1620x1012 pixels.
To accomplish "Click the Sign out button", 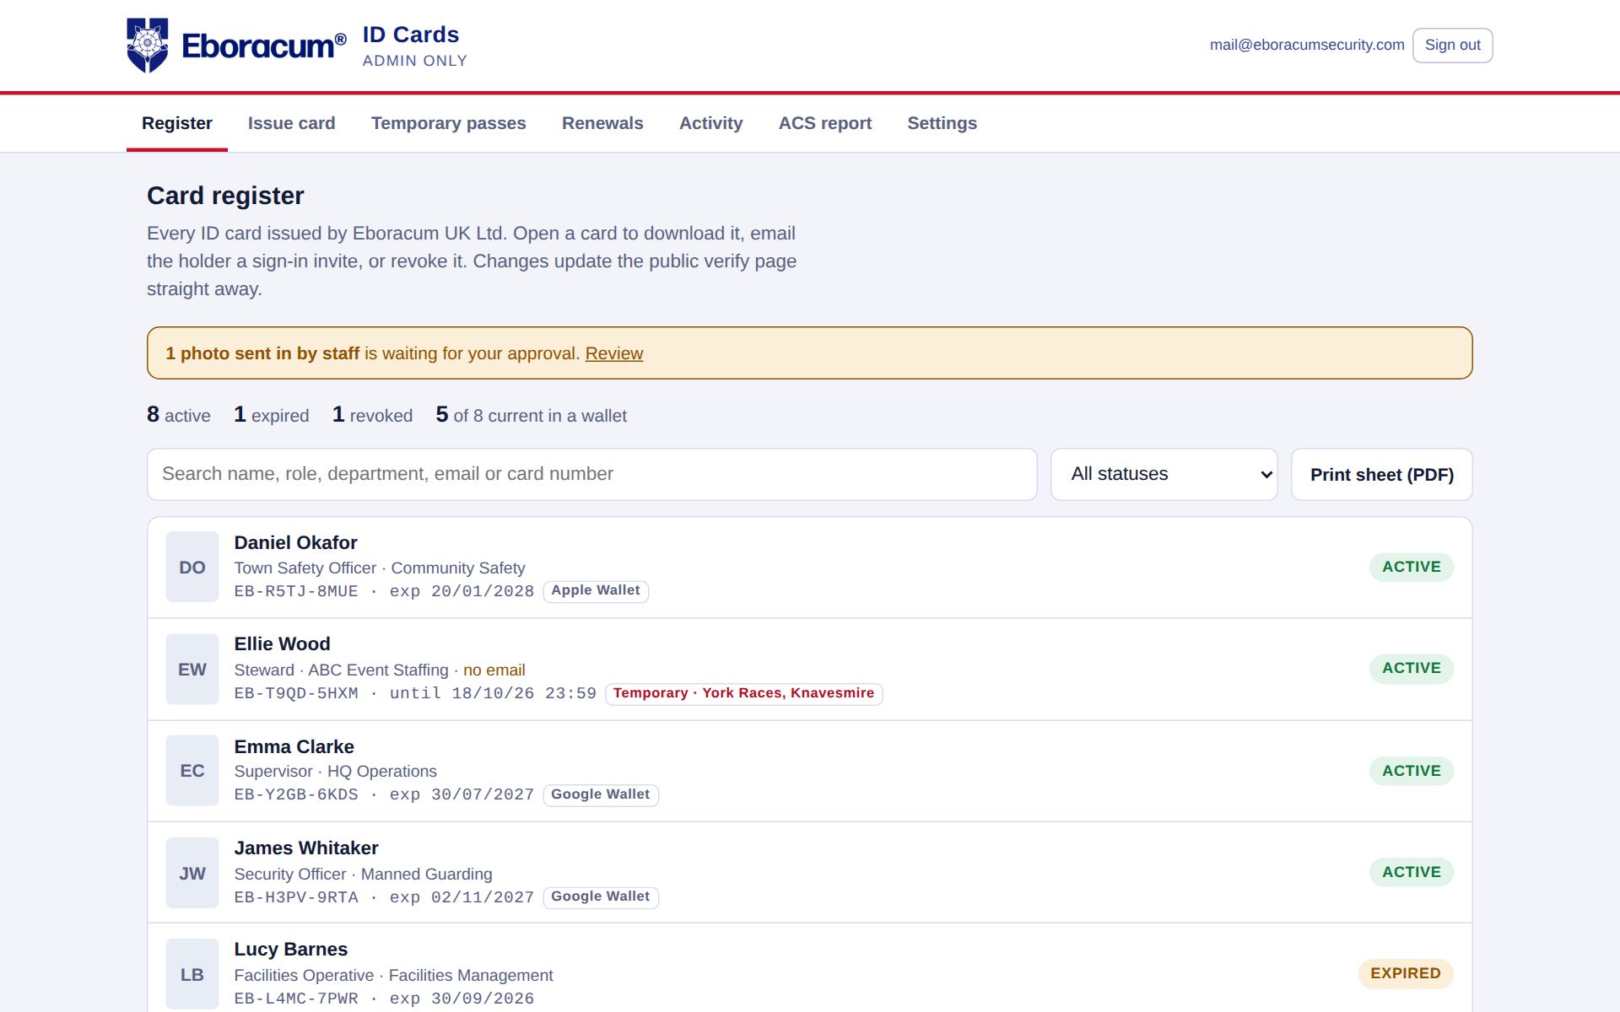I will (1452, 46).
